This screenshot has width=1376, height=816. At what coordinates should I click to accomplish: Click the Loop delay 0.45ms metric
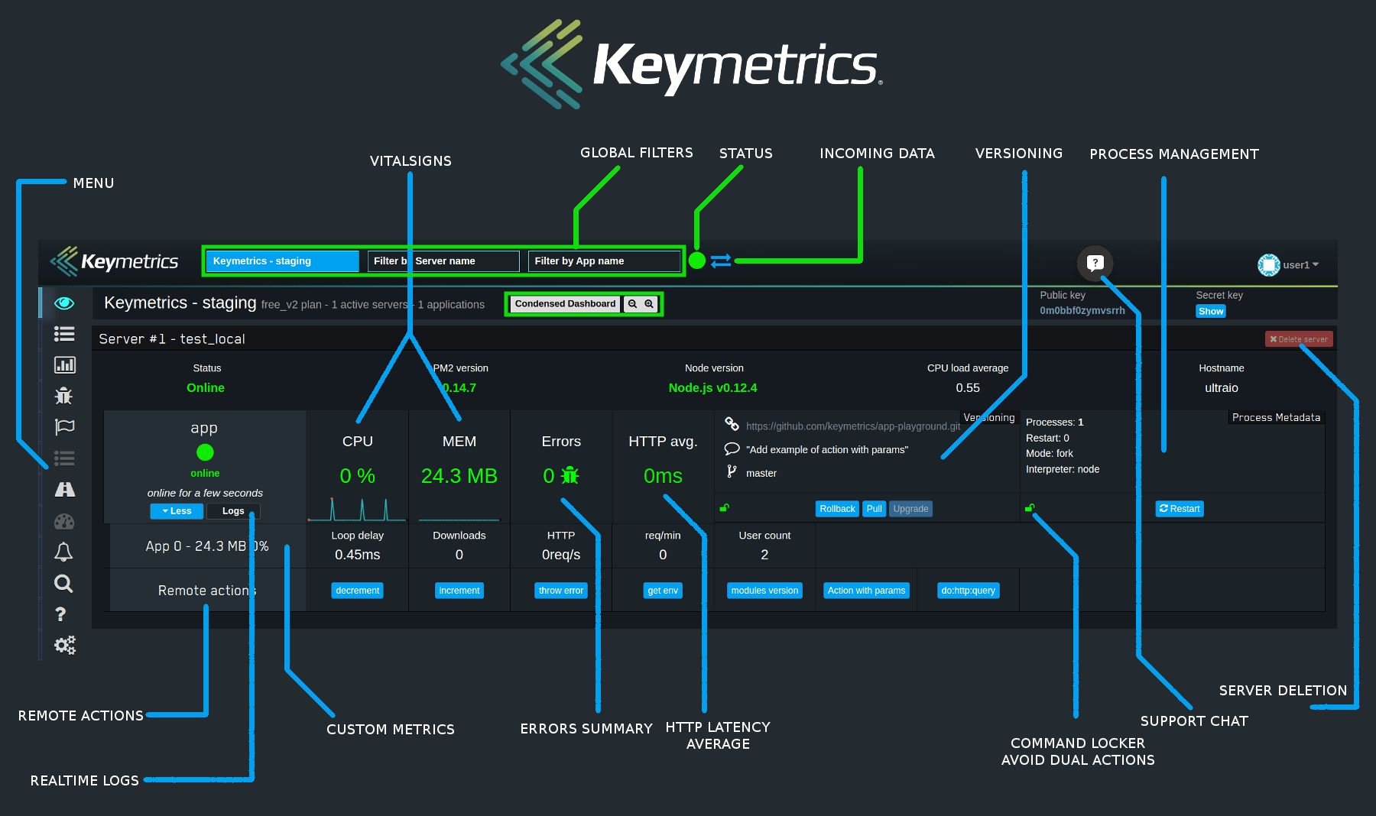(358, 546)
